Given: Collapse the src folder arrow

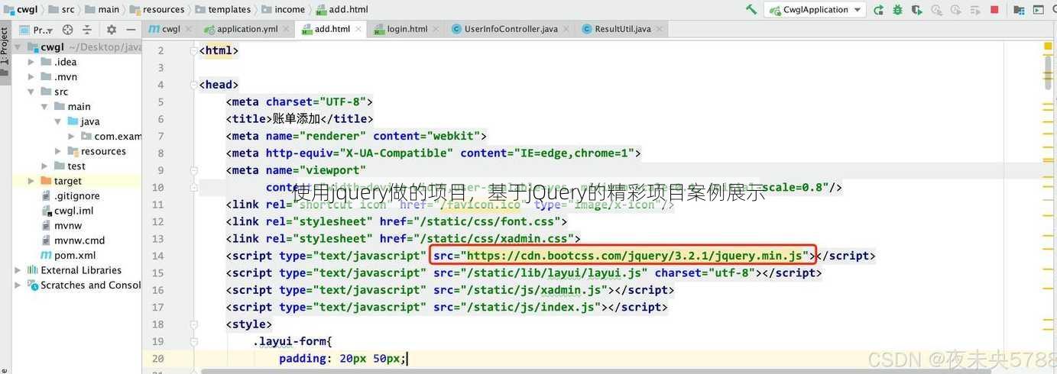Looking at the screenshot, I should click(x=31, y=92).
